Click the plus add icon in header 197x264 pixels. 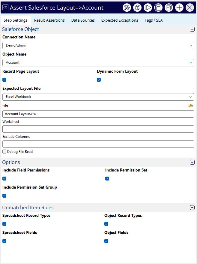pyautogui.click(x=179, y=8)
